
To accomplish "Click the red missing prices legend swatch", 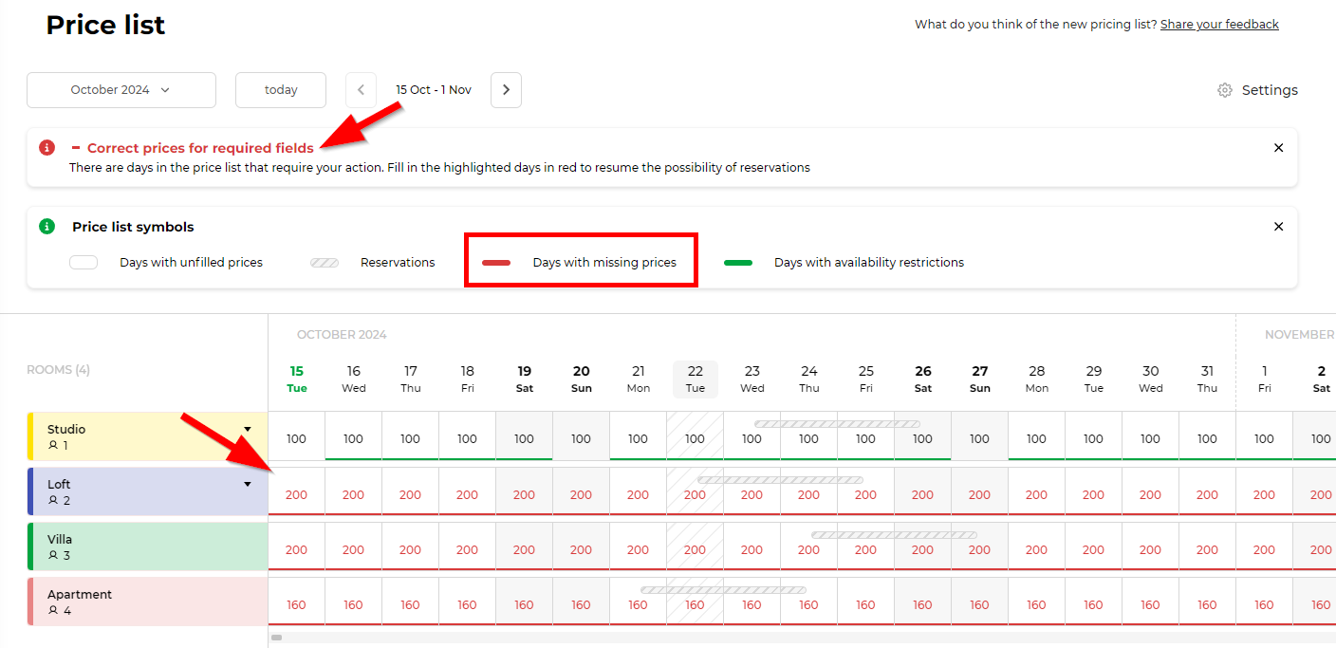I will pyautogui.click(x=496, y=263).
